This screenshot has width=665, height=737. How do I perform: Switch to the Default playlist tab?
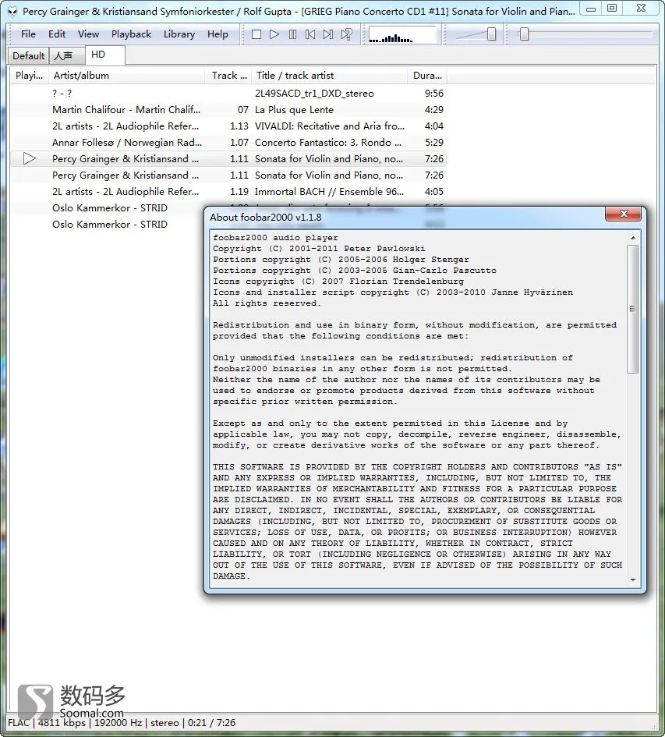(x=28, y=56)
